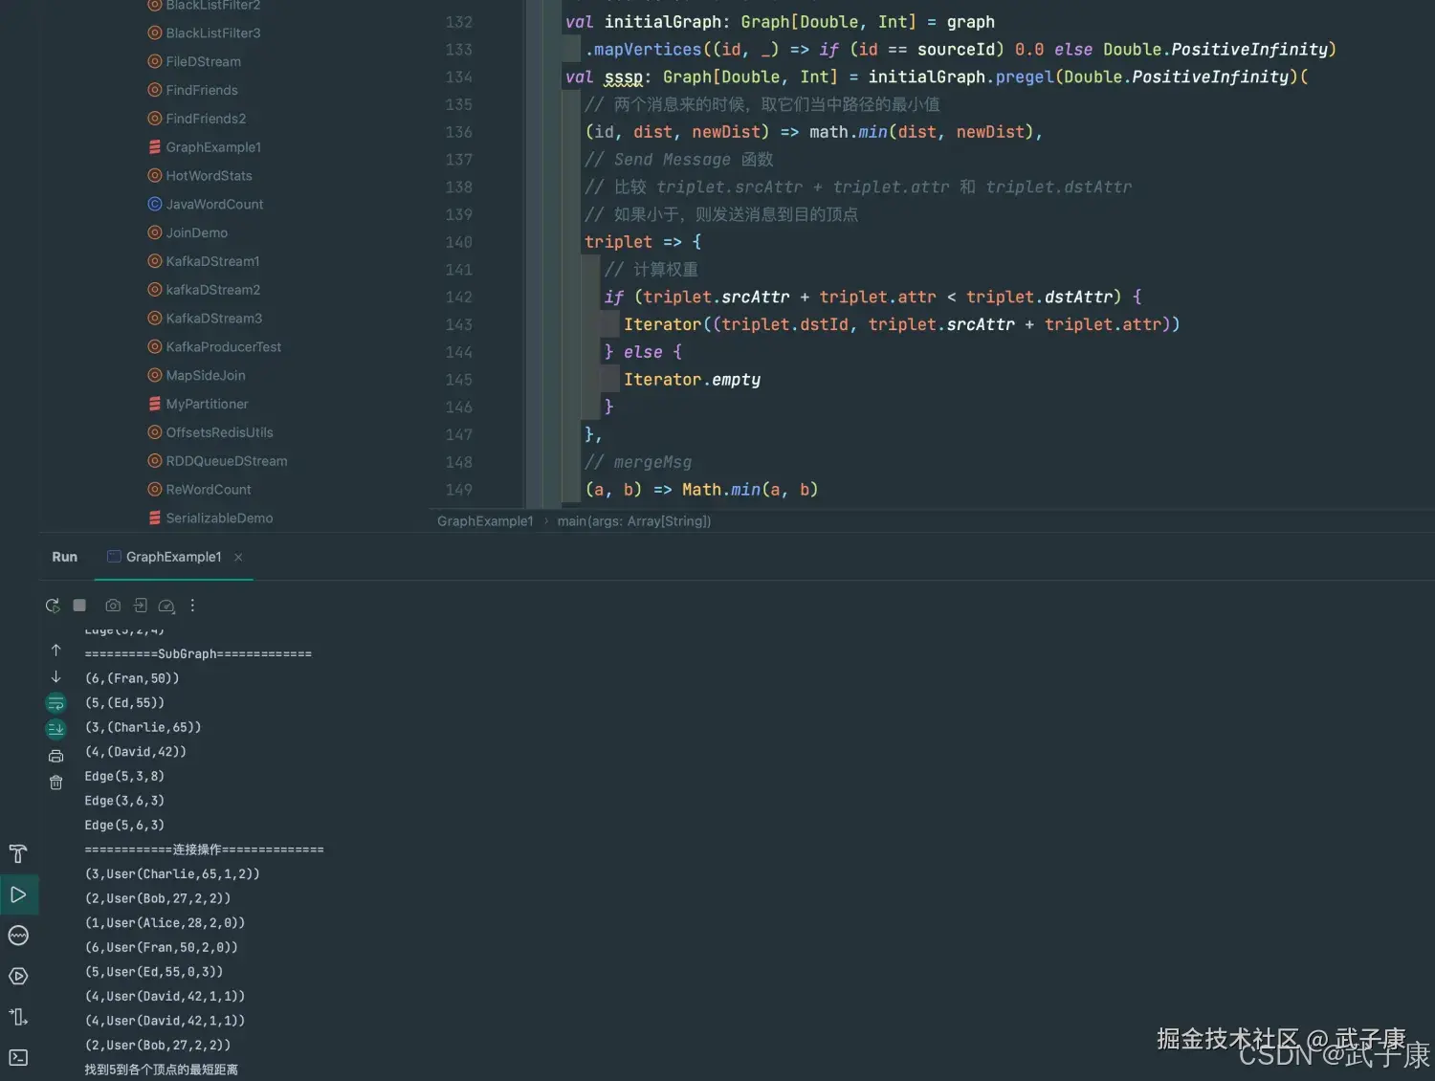Click the JavaWordCount class icon in tree

pyautogui.click(x=154, y=204)
